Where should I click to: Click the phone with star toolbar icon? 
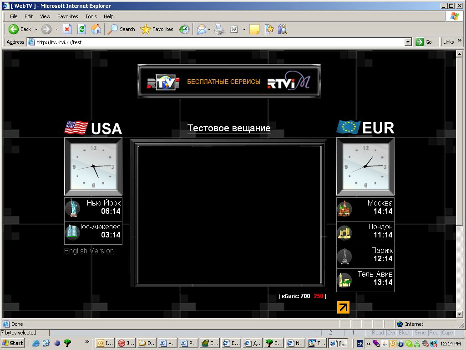(x=269, y=29)
